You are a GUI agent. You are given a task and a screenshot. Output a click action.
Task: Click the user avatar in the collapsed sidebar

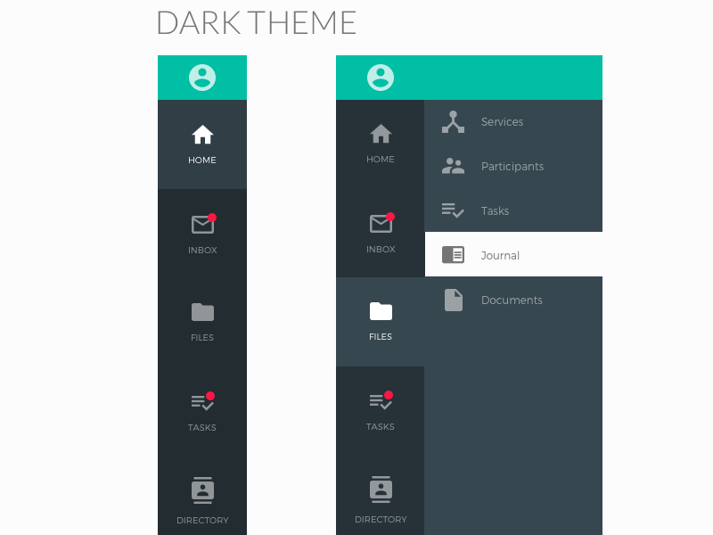click(202, 78)
